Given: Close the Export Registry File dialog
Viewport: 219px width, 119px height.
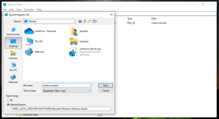Looking at the screenshot, I should (x=111, y=15).
